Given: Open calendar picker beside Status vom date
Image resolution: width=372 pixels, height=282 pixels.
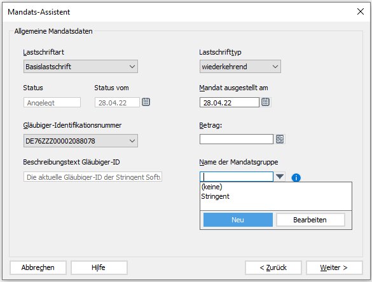Looking at the screenshot, I should coord(146,102).
